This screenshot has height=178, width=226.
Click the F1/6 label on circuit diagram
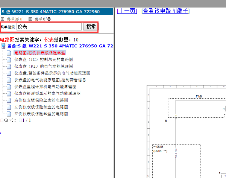pyautogui.click(x=199, y=96)
